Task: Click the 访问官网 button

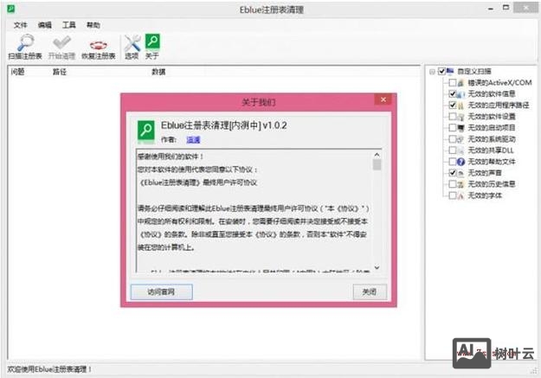Action: pyautogui.click(x=162, y=292)
